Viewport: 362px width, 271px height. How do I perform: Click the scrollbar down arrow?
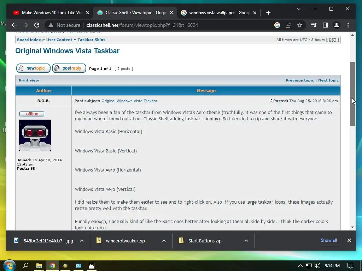(352, 227)
